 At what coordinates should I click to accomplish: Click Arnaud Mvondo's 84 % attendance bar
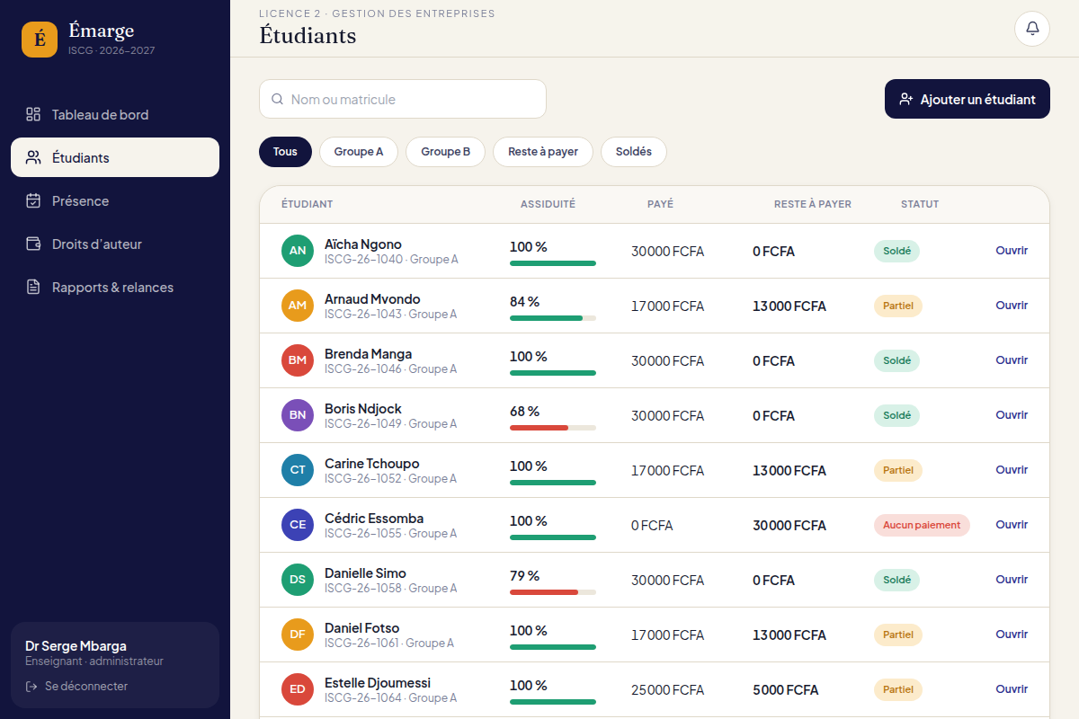553,318
